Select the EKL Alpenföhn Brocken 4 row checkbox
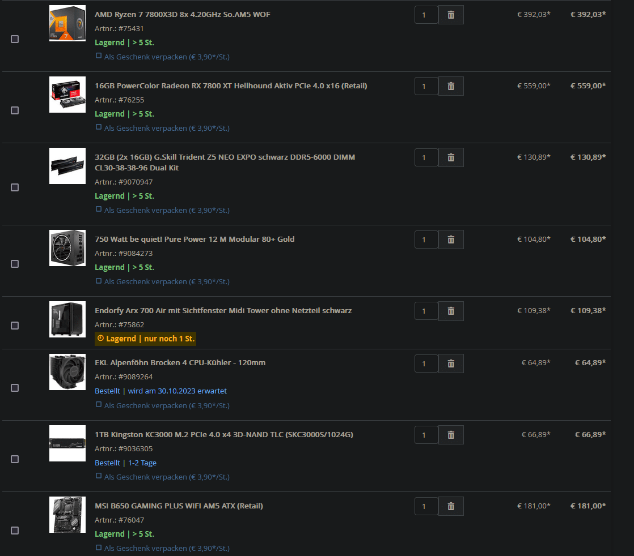634x556 pixels. pos(15,388)
